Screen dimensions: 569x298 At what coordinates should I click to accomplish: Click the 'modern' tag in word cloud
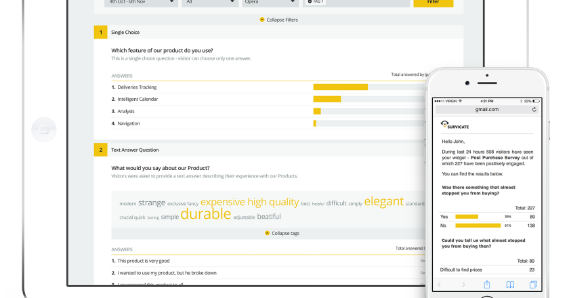click(x=128, y=204)
